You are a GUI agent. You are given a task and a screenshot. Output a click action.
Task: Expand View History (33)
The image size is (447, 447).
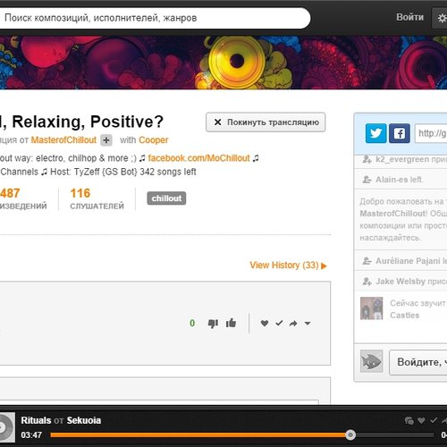click(x=288, y=265)
